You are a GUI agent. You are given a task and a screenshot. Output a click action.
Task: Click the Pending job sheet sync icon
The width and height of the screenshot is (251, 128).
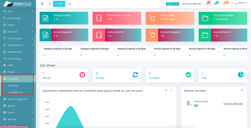(135, 75)
